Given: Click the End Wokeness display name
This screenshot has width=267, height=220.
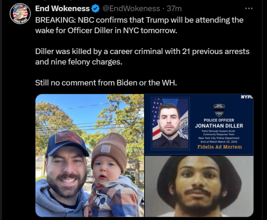Looking at the screenshot, I should coord(62,9).
